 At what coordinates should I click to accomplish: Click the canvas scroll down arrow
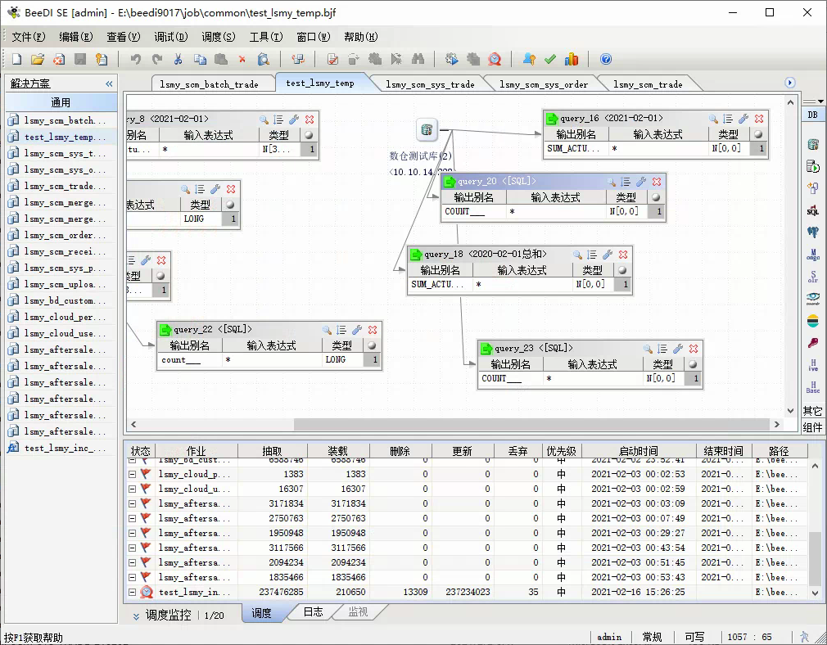click(790, 411)
